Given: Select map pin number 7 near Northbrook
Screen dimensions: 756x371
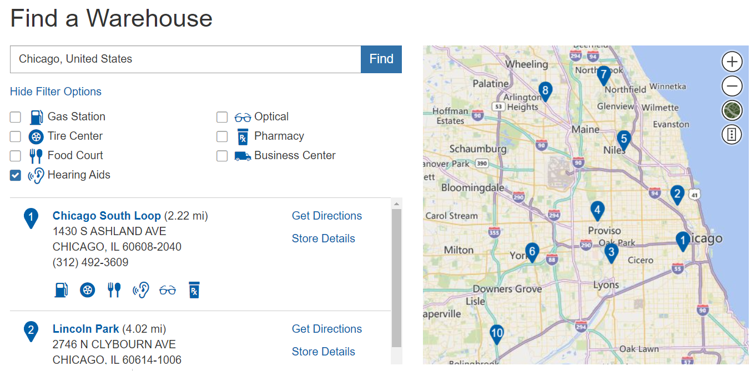Looking at the screenshot, I should (603, 74).
